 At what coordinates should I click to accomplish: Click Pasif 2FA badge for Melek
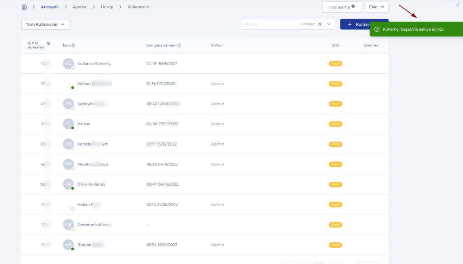[335, 164]
